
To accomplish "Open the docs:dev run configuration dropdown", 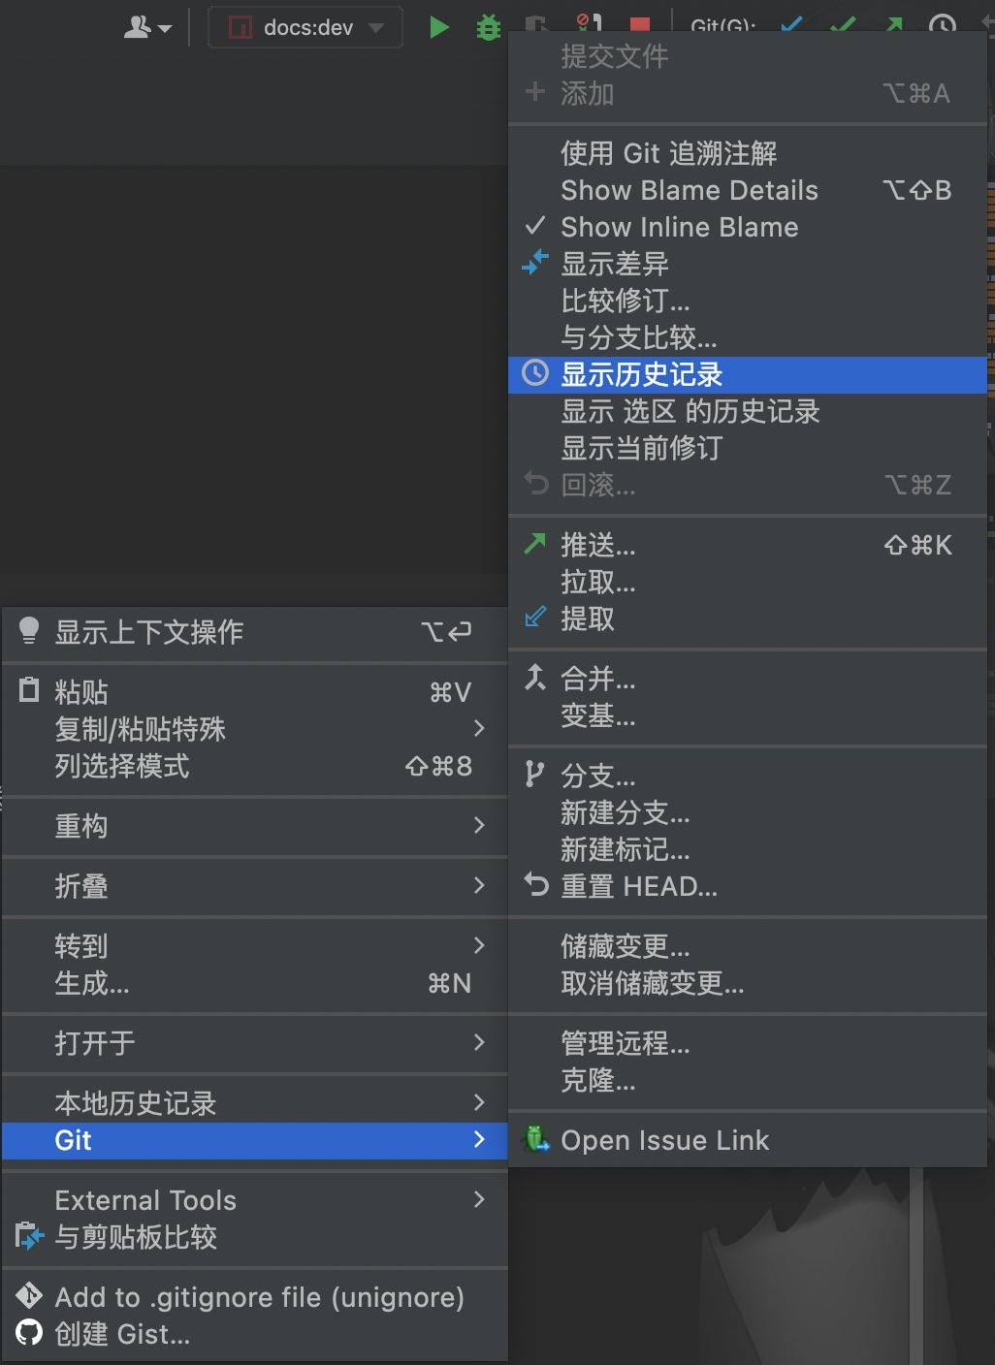I will click(305, 27).
